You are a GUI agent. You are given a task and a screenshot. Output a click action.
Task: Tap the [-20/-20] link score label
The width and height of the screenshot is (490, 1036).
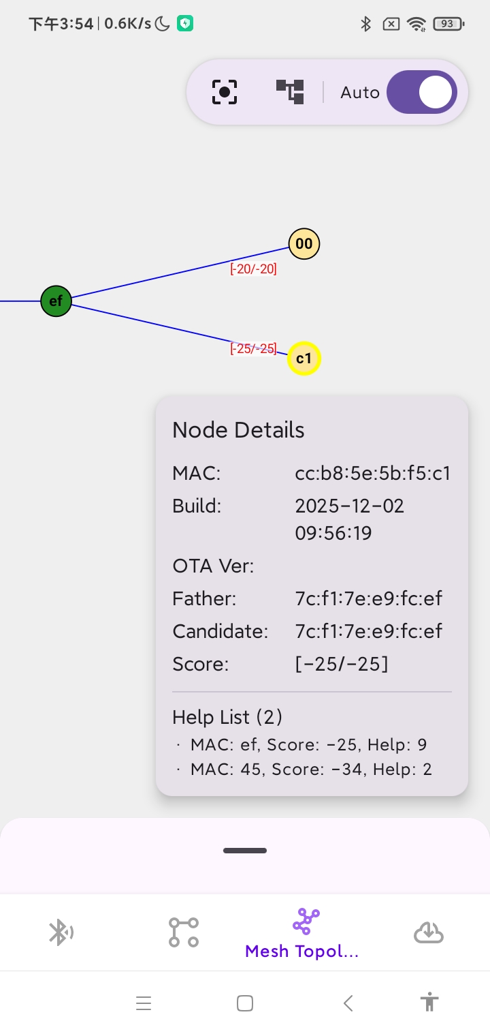pyautogui.click(x=253, y=269)
